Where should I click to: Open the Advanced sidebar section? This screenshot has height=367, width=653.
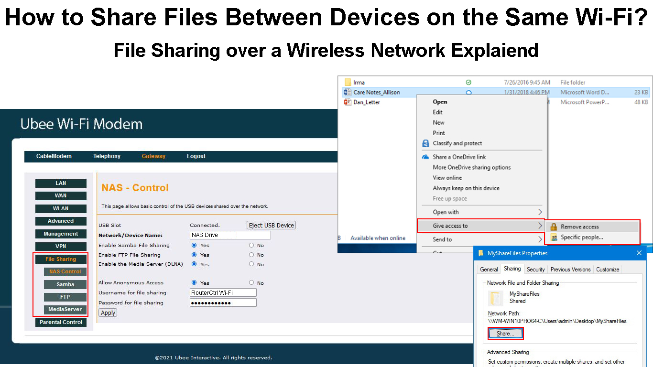click(61, 221)
